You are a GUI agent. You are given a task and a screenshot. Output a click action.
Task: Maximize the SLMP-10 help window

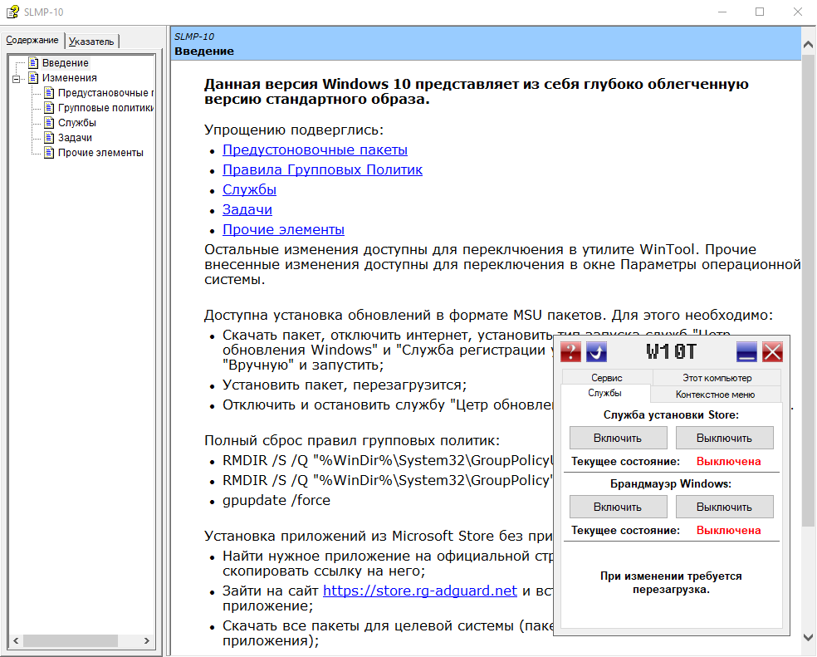760,12
